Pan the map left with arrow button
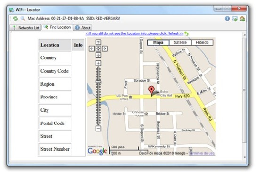Viewport: 256px width, 172px height. (92, 49)
